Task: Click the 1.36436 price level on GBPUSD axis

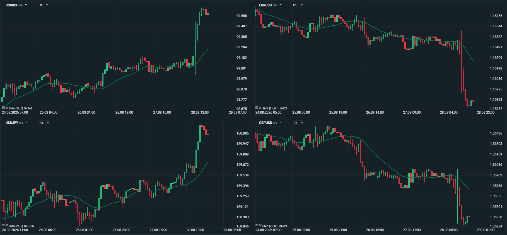Action: (496, 133)
